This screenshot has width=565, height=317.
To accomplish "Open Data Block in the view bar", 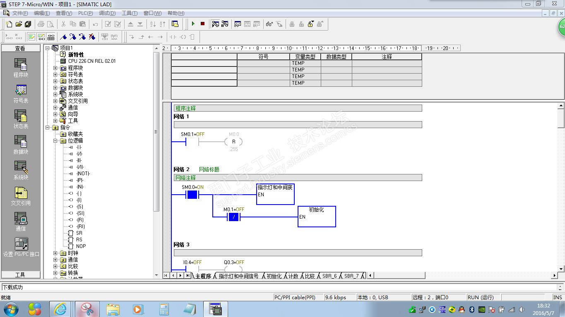I will pyautogui.click(x=21, y=145).
